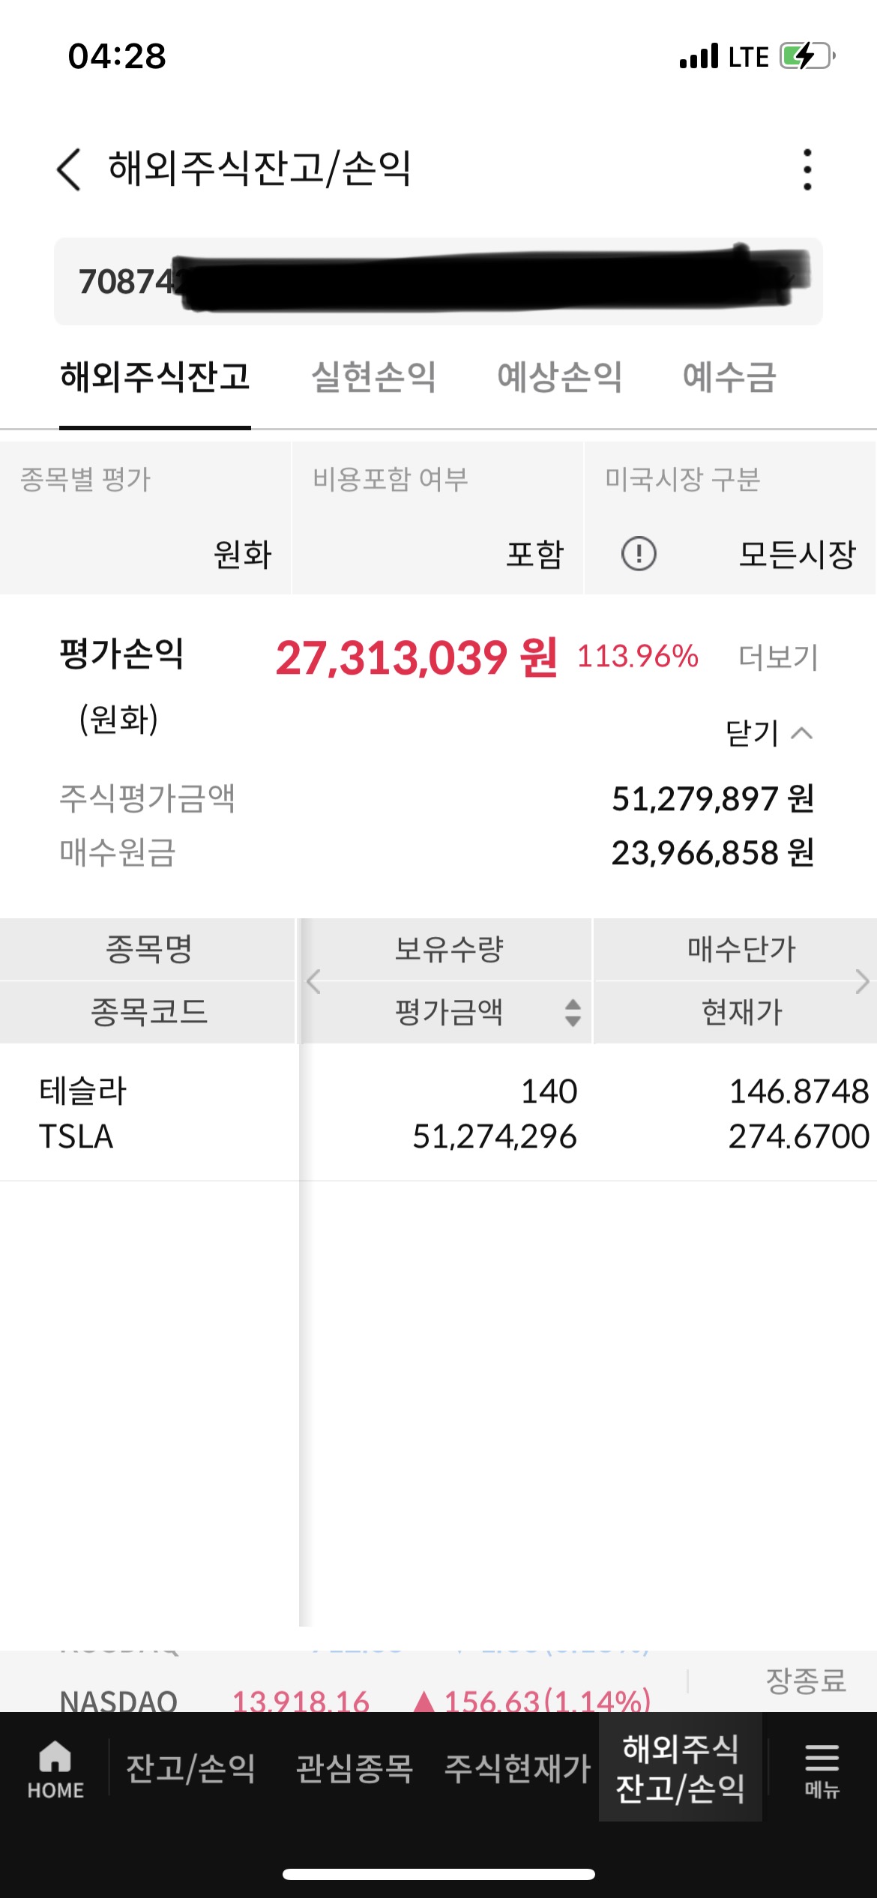This screenshot has width=877, height=1898.
Task: Open the three-dot more options menu
Action: click(807, 169)
